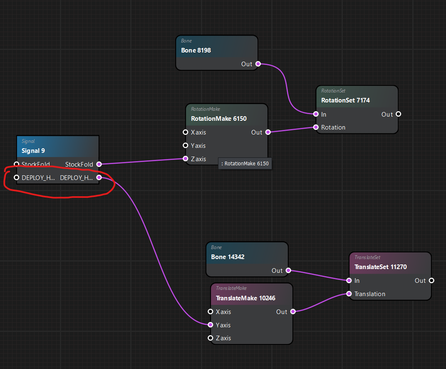446x369 pixels.
Task: Click the Out port of Bone 14342
Action: coord(288,270)
